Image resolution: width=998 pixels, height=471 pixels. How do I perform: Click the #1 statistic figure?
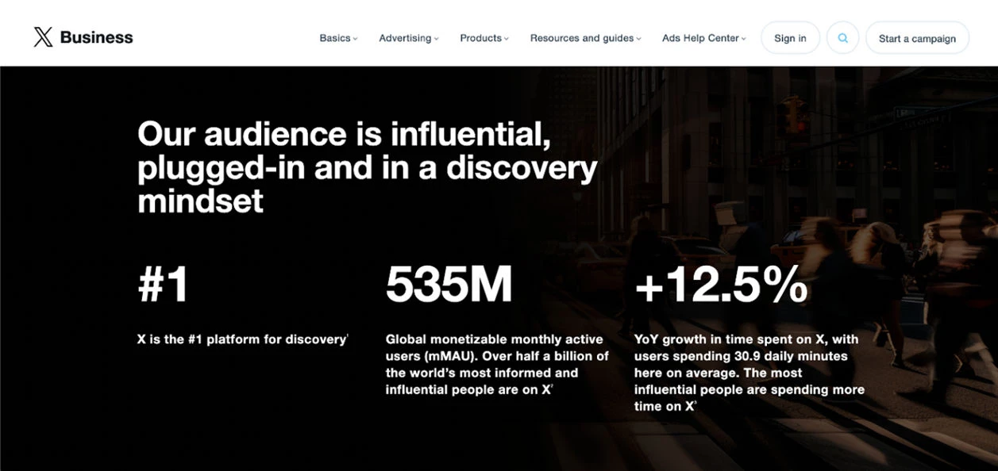pyautogui.click(x=164, y=284)
